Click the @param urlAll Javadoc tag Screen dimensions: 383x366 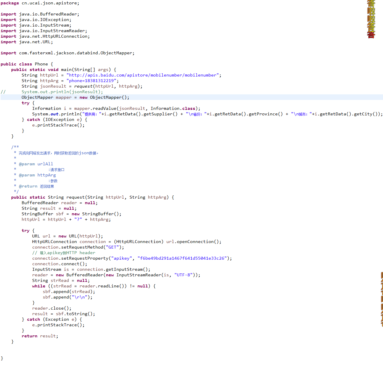(36, 164)
